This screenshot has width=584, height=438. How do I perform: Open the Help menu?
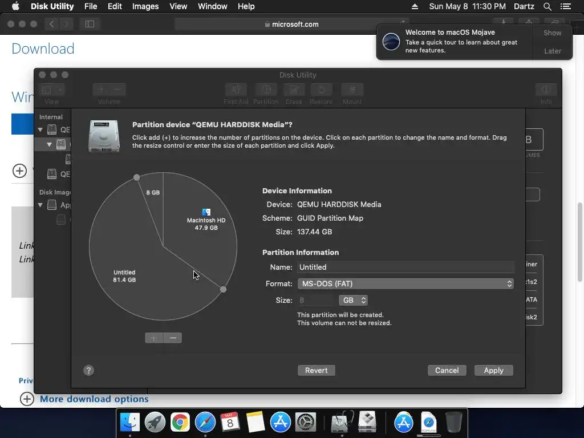tap(246, 6)
